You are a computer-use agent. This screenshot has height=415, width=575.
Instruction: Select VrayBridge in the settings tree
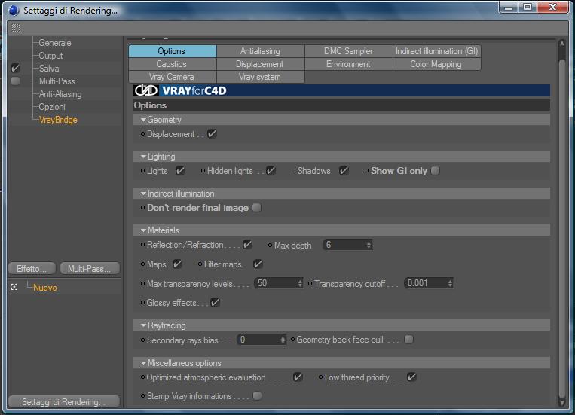tap(58, 120)
